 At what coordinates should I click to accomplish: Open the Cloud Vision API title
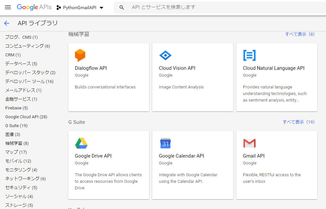(x=177, y=68)
